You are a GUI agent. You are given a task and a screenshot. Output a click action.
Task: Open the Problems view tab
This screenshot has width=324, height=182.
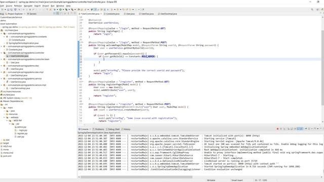point(99,129)
